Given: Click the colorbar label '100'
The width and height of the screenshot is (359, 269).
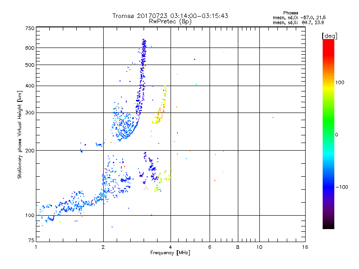Looking at the screenshot, I should (x=340, y=82).
